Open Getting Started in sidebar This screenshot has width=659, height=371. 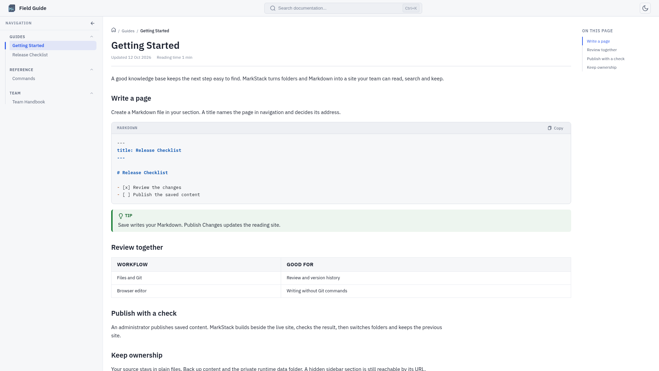pyautogui.click(x=53, y=46)
